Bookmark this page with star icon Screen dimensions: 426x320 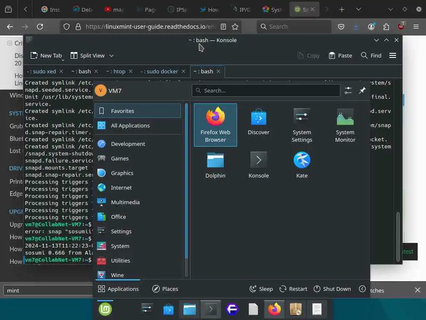click(235, 27)
